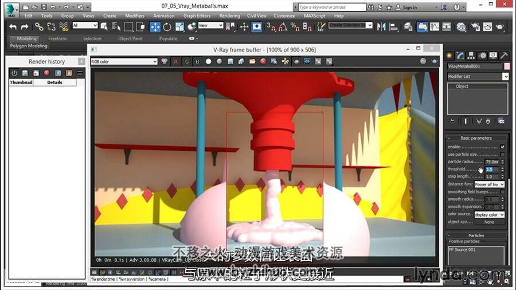Click the Polygon Modeling panel label
Viewport: 516px width, 290px height.
tap(29, 46)
